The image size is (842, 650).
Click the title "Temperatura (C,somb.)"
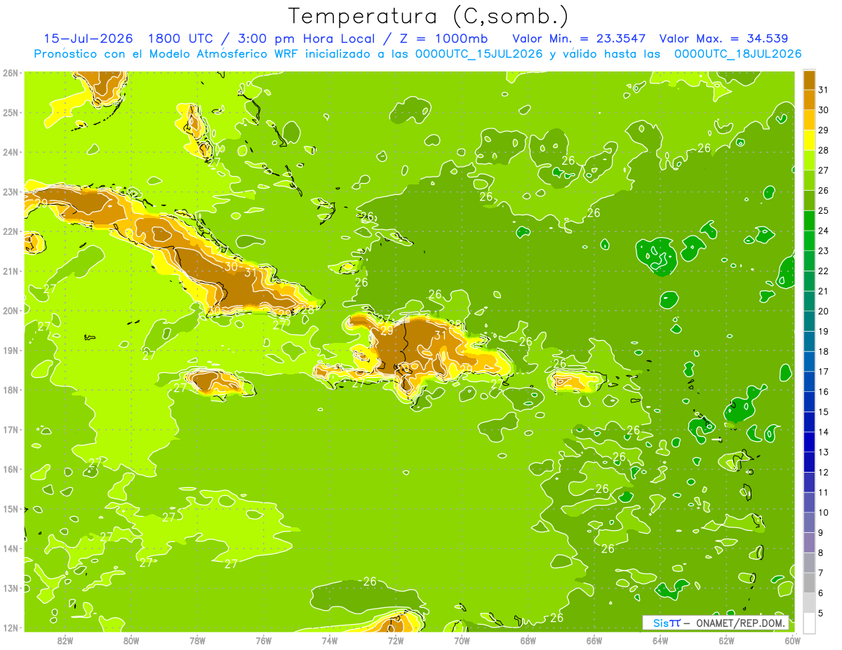tap(429, 16)
